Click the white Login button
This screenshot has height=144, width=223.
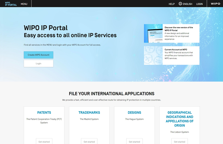[x=39, y=63]
